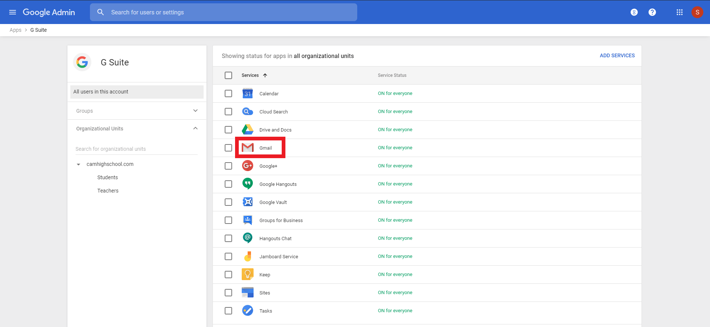This screenshot has height=327, width=710.
Task: Click the Jamboard Service icon
Action: 248,256
